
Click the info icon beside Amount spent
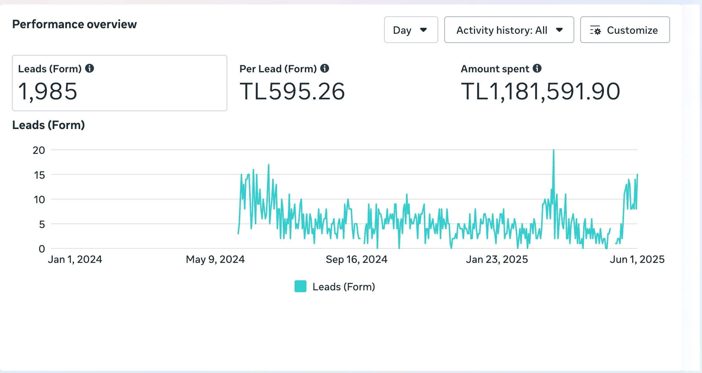(x=537, y=68)
